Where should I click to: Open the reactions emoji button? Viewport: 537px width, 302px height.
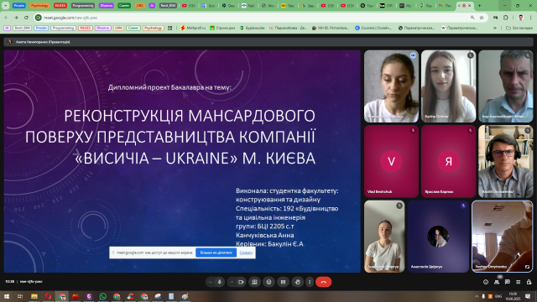point(268,282)
